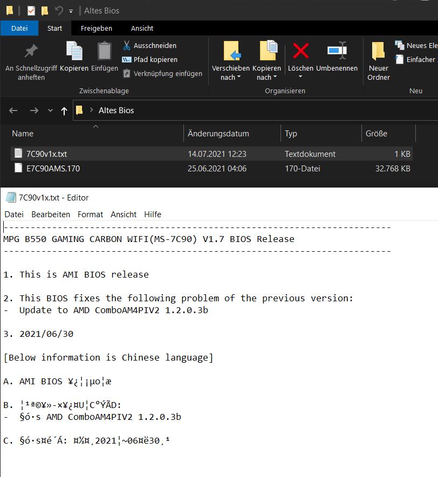Open the Bearbeiten menu in the Editor
This screenshot has height=477, width=438.
tap(51, 215)
